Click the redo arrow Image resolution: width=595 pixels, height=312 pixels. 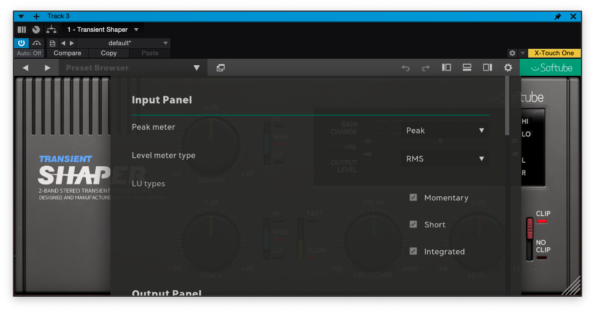tap(426, 68)
